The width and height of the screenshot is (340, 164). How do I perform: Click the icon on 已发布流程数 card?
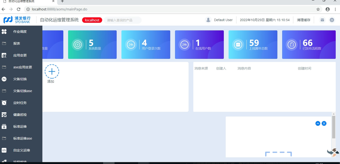pos(292,44)
